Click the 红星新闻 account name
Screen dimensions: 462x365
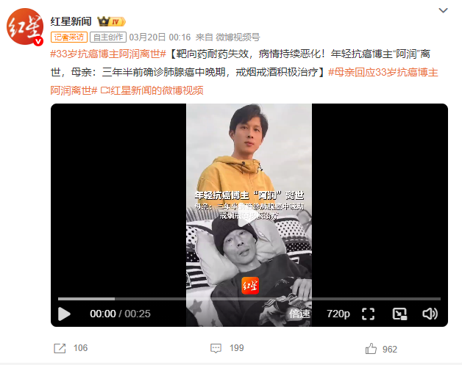(x=71, y=21)
